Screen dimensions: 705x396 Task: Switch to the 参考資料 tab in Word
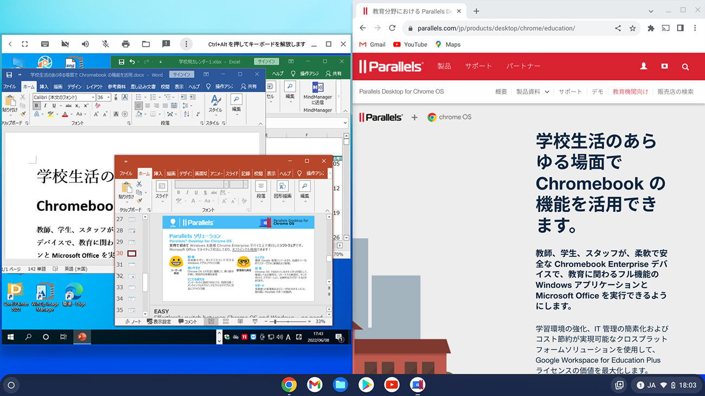pyautogui.click(x=117, y=87)
